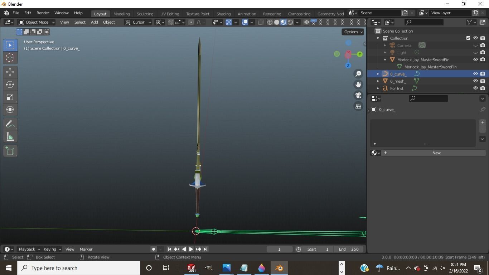The image size is (489, 275).
Task: Open the File menu
Action: 16,13
